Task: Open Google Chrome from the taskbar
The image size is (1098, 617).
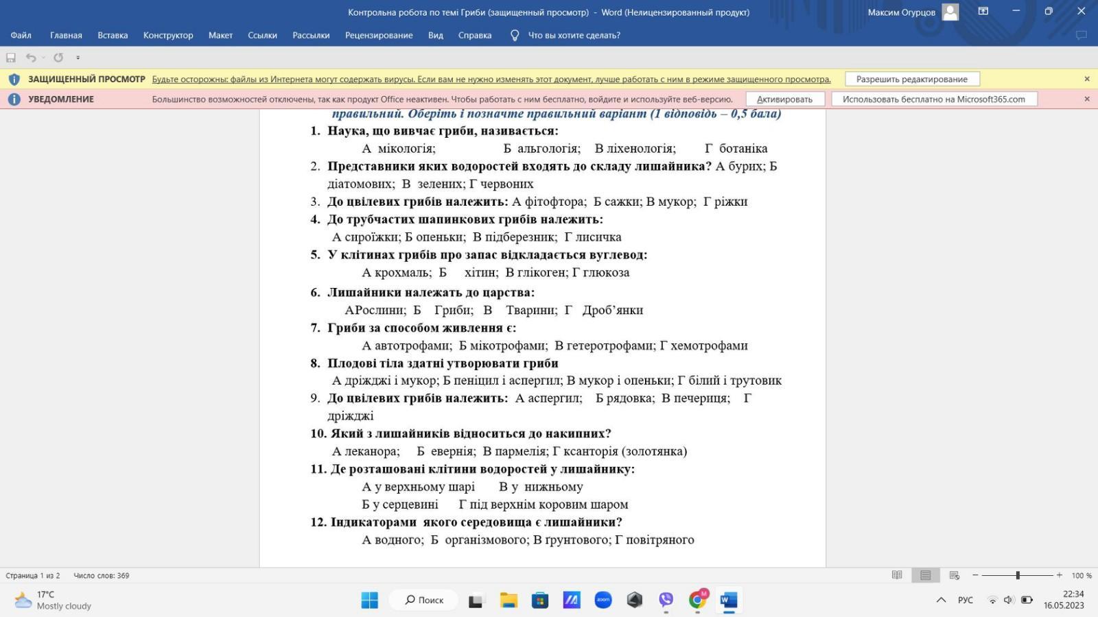Action: click(698, 600)
